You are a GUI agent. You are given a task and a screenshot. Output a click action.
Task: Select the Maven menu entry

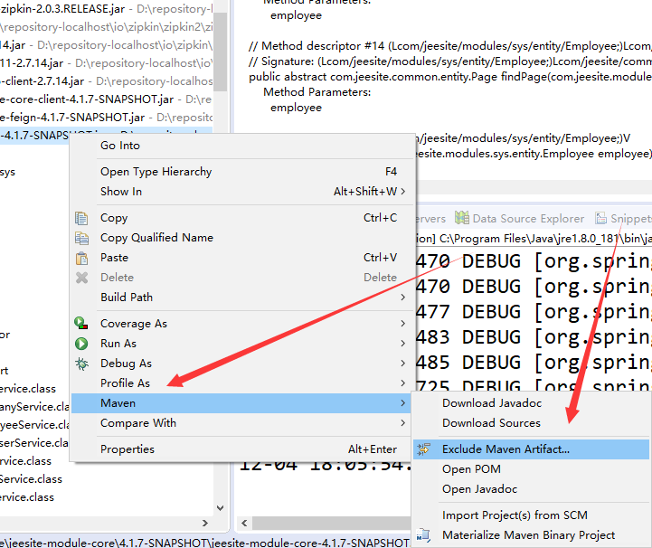(x=243, y=403)
